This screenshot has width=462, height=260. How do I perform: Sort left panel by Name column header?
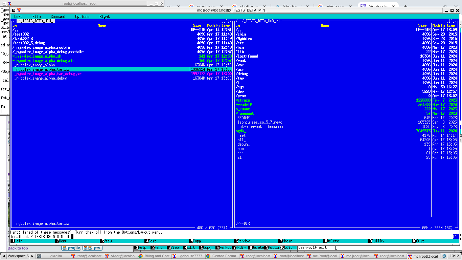click(101, 25)
